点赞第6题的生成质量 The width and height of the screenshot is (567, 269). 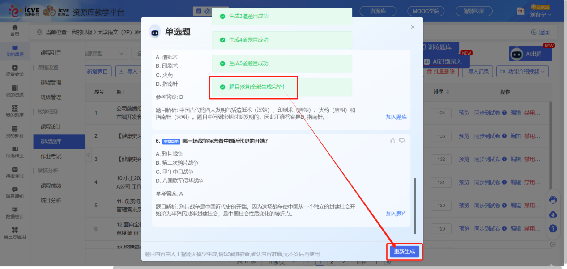(x=392, y=140)
